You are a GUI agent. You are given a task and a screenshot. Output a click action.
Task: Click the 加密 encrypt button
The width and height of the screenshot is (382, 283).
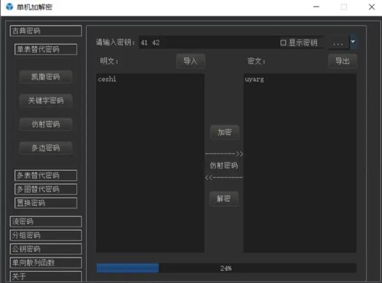pos(224,132)
